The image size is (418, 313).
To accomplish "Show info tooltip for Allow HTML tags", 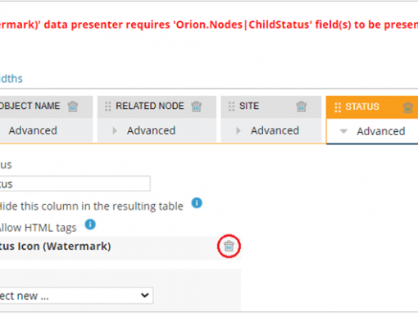I will point(90,225).
